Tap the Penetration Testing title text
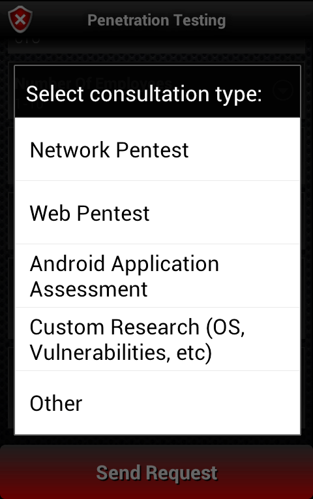Screen dimensions: 313x499 (156, 20)
